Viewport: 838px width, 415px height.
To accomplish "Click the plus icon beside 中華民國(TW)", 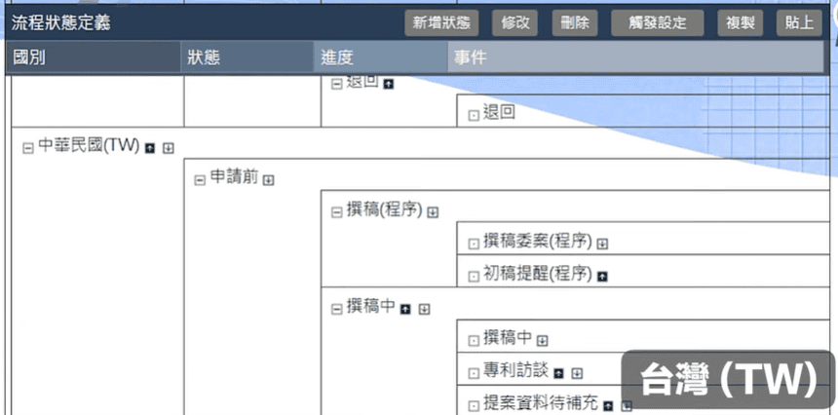I will pyautogui.click(x=168, y=148).
